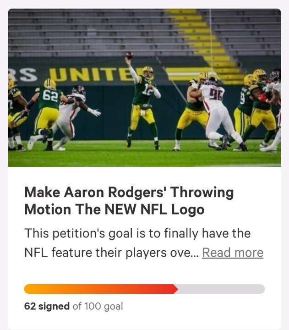Click the football in mid-air in the photo
The width and height of the screenshot is (289, 330).
point(129,55)
